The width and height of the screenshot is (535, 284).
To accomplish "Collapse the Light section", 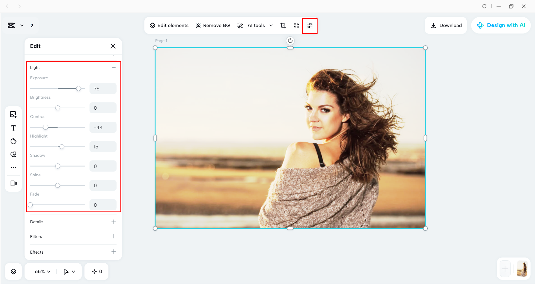I will 113,67.
